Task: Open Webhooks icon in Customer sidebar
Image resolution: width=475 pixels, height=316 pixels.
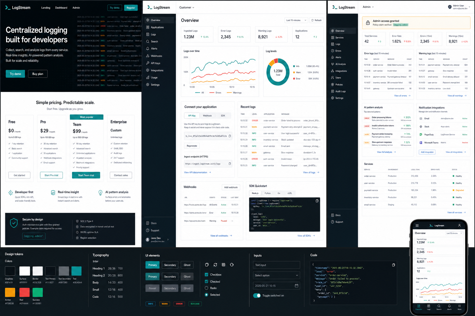Action: pos(148,56)
